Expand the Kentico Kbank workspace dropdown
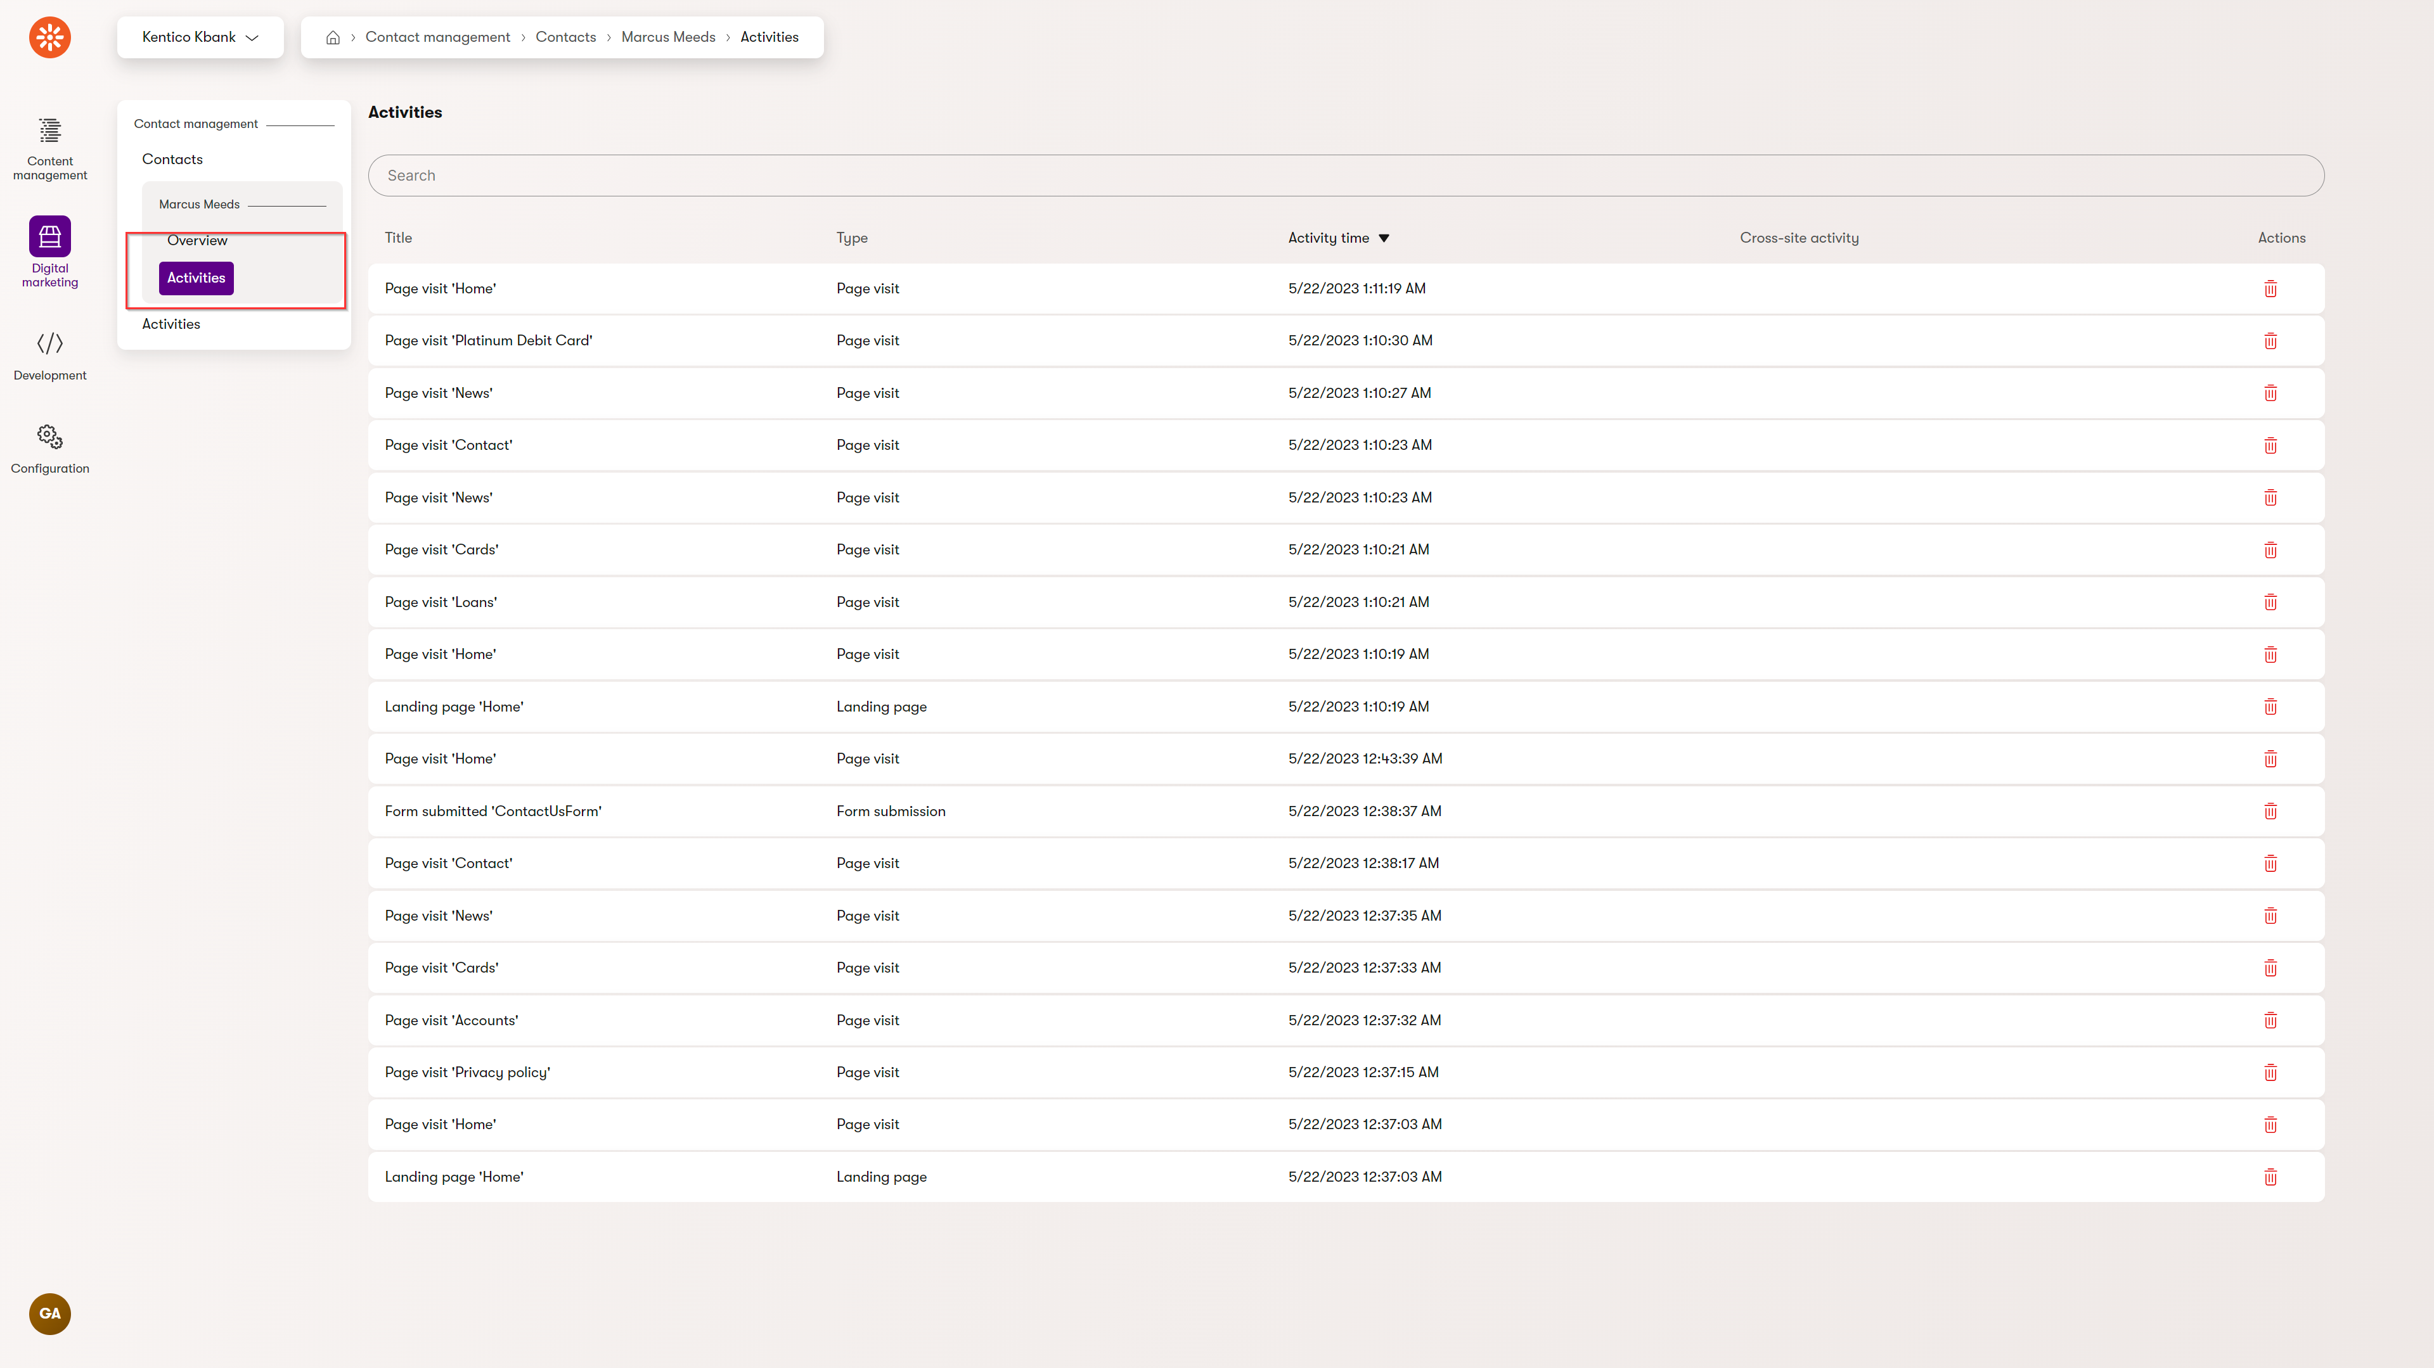This screenshot has height=1368, width=2434. (199, 37)
